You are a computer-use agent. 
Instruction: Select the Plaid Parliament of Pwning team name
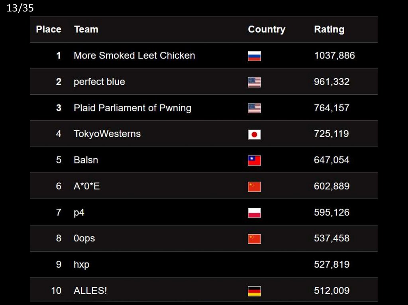[x=132, y=108]
